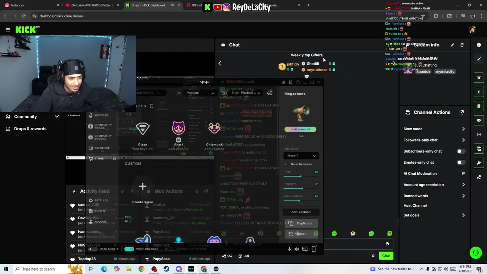This screenshot has width=487, height=274.
Task: Select the Clean voice icon
Action: (x=143, y=129)
